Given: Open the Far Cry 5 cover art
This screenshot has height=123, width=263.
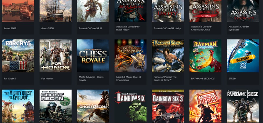Looking at the screenshot, I should 18,56.
